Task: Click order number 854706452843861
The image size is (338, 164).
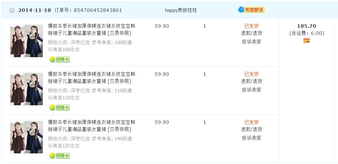Action: click(x=98, y=10)
